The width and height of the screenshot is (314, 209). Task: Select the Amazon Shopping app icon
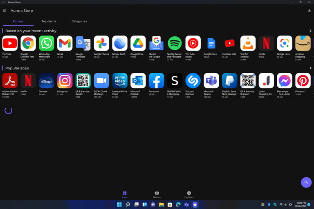303,43
